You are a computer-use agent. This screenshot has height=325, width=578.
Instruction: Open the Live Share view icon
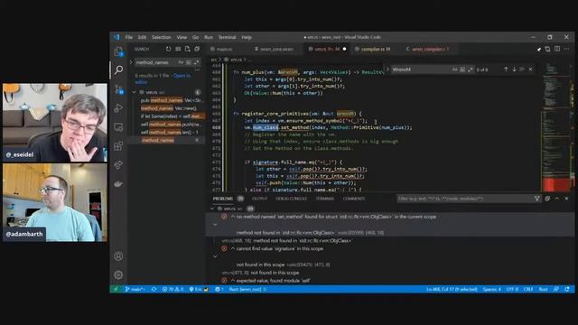pos(118,164)
